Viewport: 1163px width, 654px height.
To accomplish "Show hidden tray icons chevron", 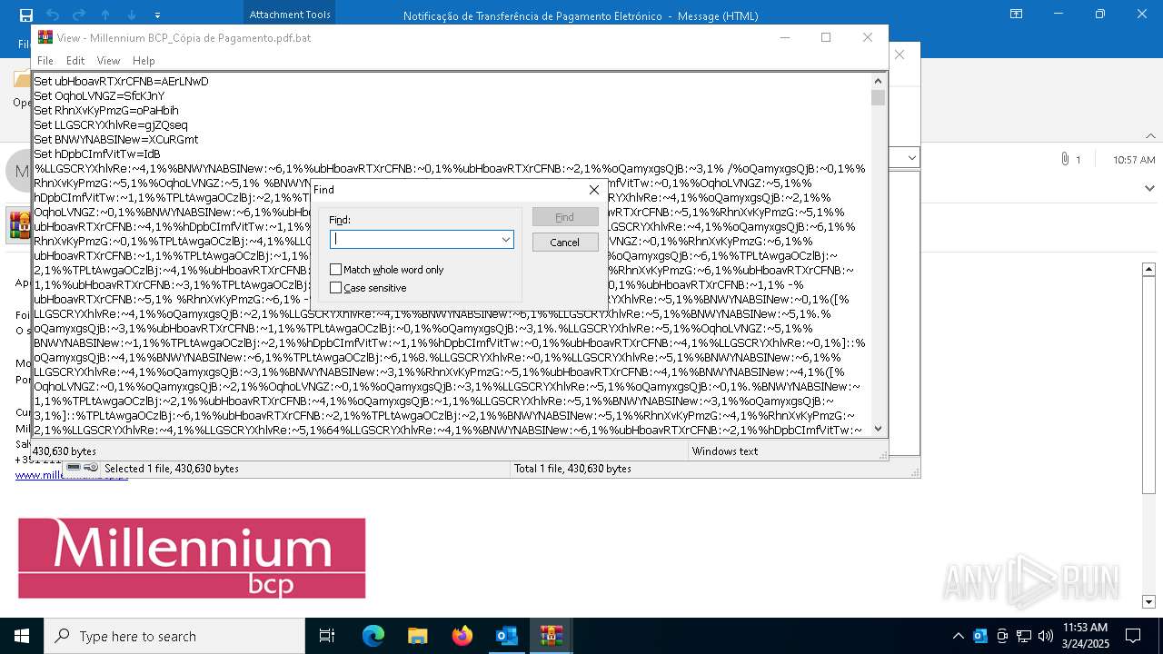I will [959, 636].
